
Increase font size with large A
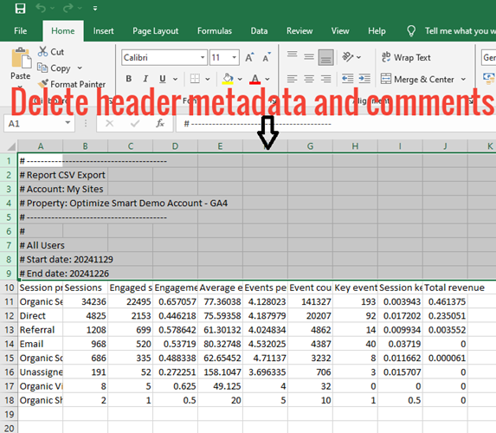pyautogui.click(x=249, y=57)
